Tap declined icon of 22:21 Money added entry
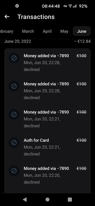The width and height of the screenshot is (95, 206). (14, 114)
